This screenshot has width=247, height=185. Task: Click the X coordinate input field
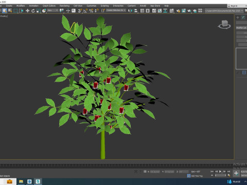pyautogui.click(x=155, y=172)
